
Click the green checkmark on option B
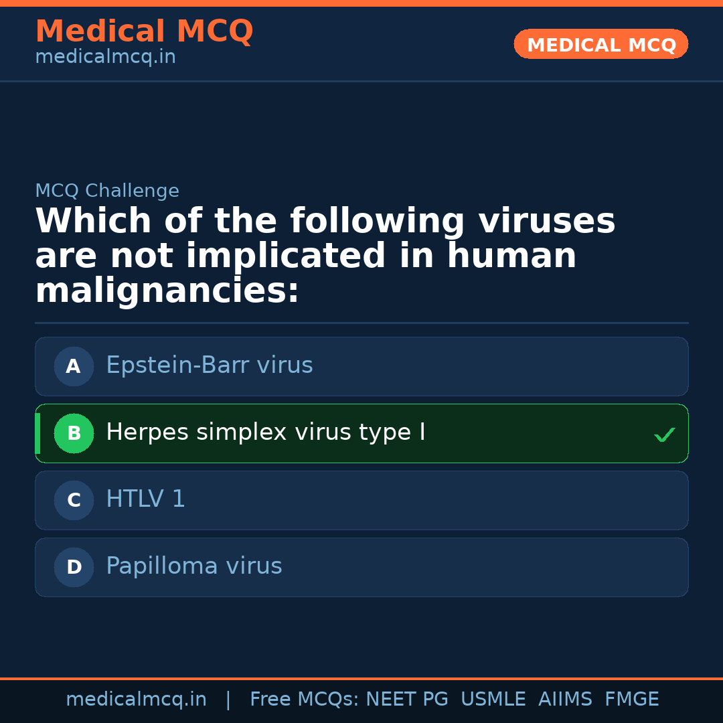[665, 435]
